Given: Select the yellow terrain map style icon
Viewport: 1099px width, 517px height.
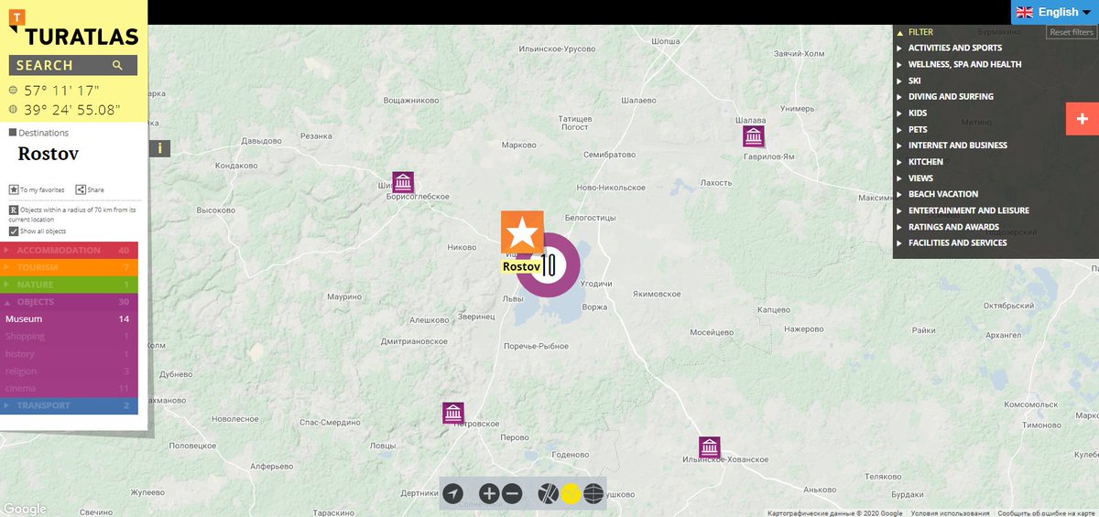Looking at the screenshot, I should click(571, 494).
